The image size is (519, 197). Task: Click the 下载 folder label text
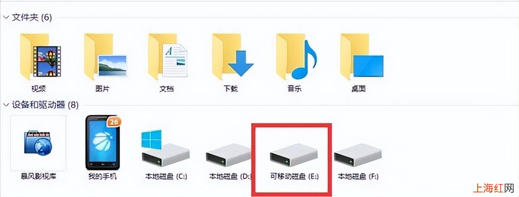(x=231, y=89)
